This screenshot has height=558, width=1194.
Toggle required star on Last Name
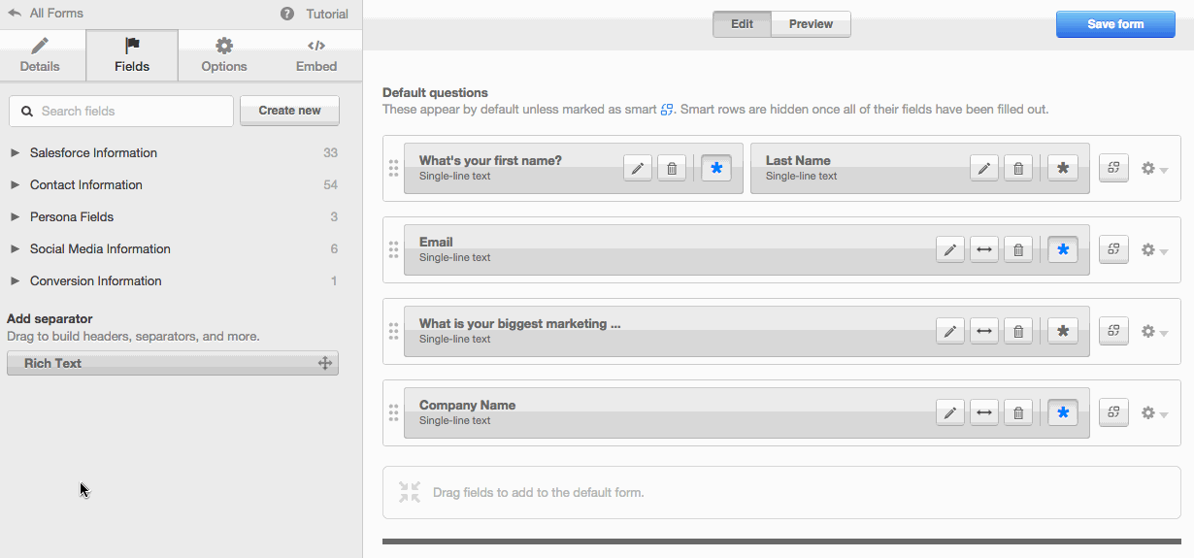(1063, 168)
